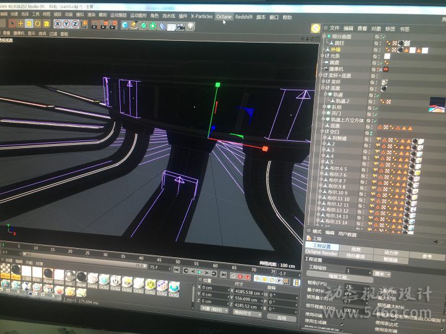
Task: Click the 应用 apply button
Action: [282, 318]
